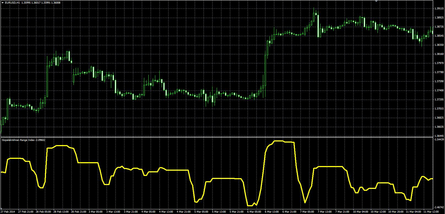The width and height of the screenshot is (445, 214).
Task: Click the 6 Mar 13:00 time label
Action: pyautogui.click(x=272, y=212)
